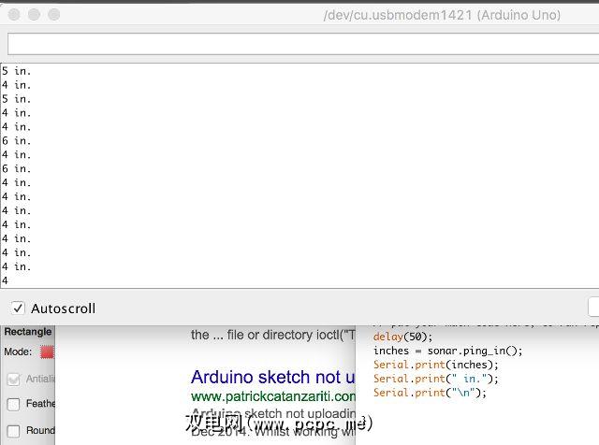Click the red Mode swatch in Rectangle panel

(x=47, y=352)
